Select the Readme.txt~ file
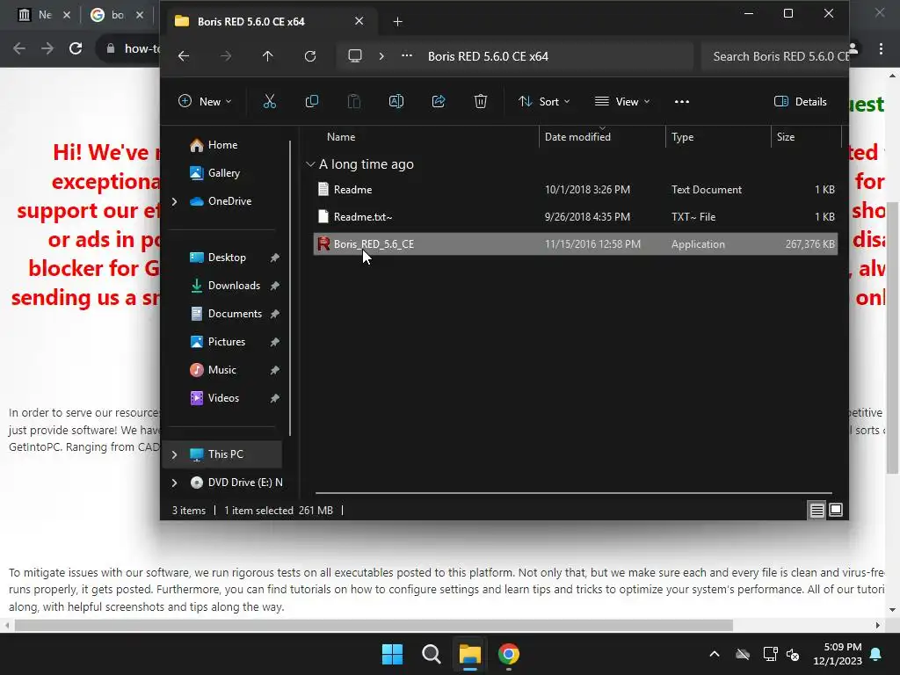900x675 pixels. (575, 217)
